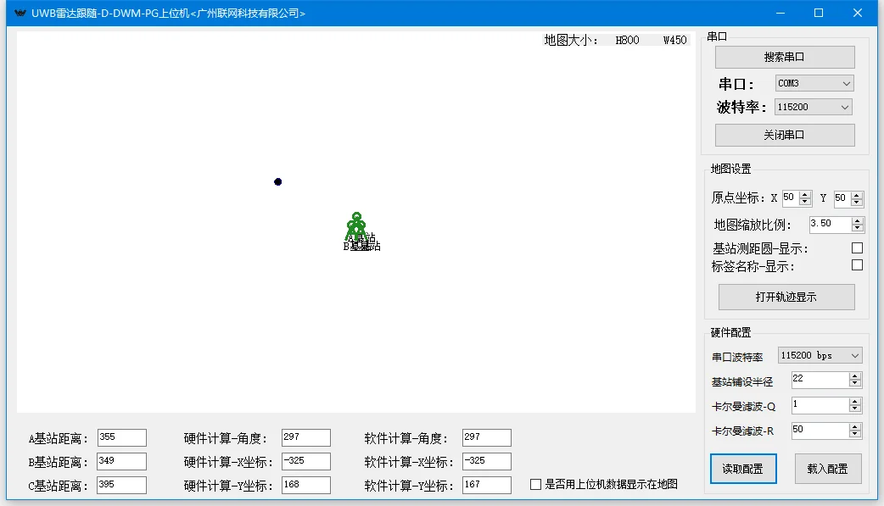Click 打开轨迹显示 button

click(x=786, y=297)
